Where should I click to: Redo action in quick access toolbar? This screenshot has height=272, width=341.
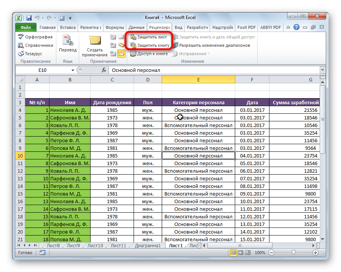[x=49, y=17]
